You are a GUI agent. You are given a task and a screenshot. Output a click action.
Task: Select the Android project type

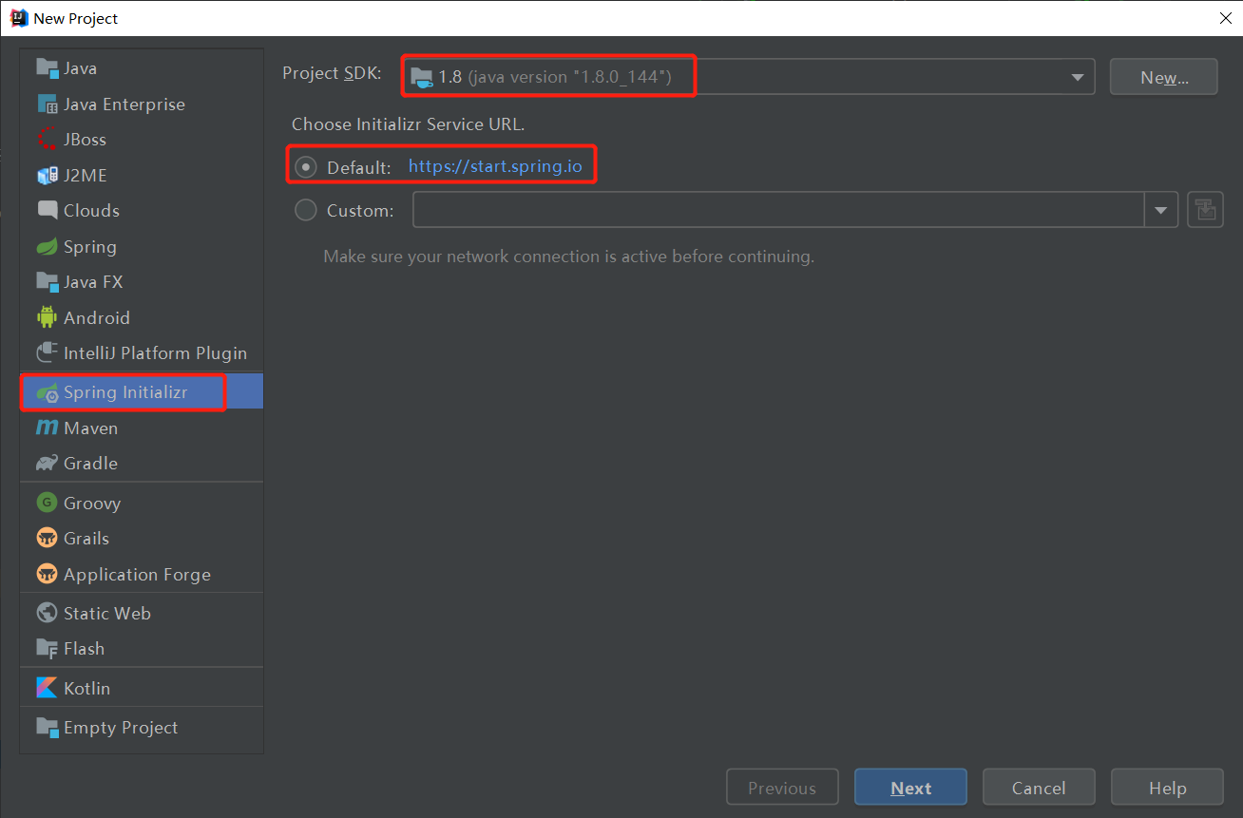(95, 317)
